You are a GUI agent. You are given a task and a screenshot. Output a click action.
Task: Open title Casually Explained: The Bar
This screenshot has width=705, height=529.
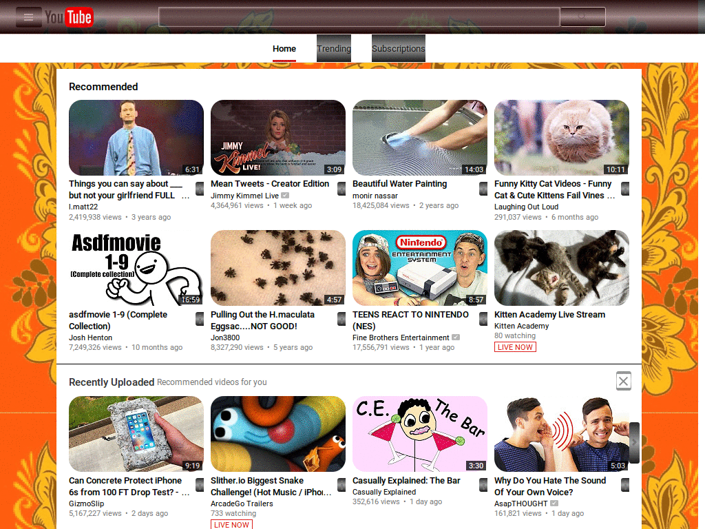pyautogui.click(x=406, y=480)
